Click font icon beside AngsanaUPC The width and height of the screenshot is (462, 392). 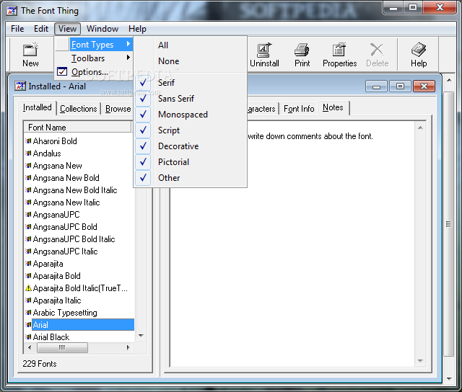[28, 215]
